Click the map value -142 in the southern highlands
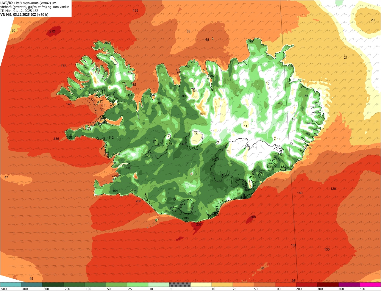The width and height of the screenshot is (381, 291). [213, 159]
